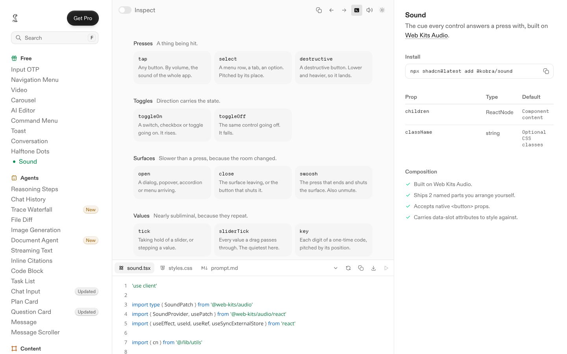Open Document Agent page
The image size is (567, 354).
(x=35, y=240)
